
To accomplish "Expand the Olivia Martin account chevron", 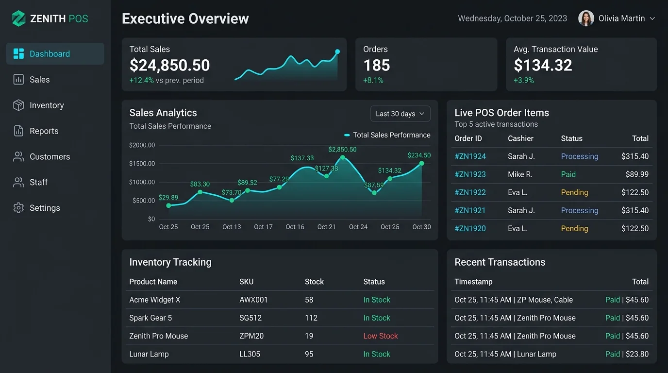I will (x=652, y=18).
